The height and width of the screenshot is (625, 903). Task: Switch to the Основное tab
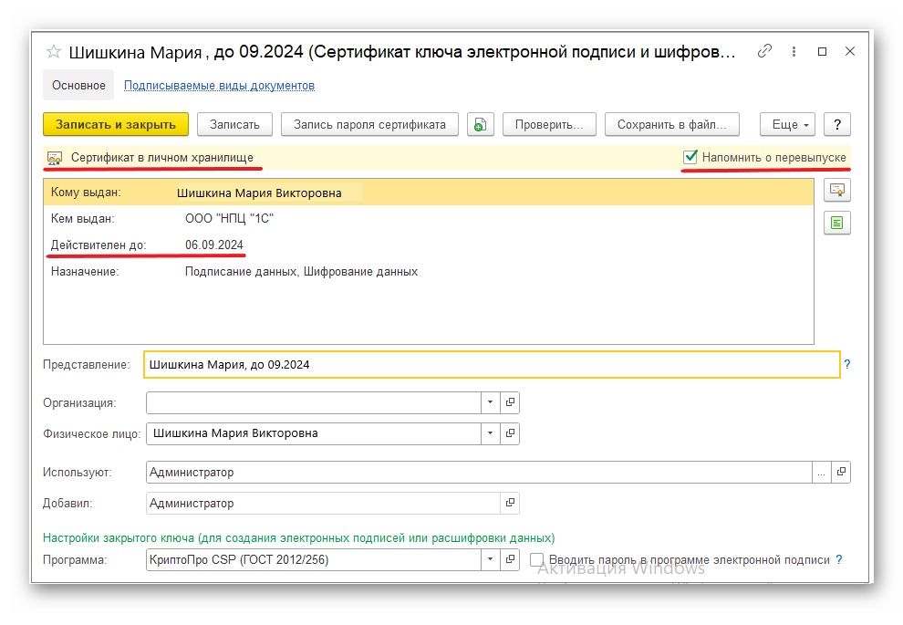(78, 85)
